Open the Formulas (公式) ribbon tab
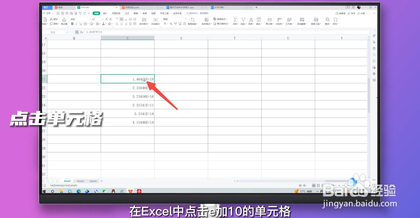 (x=127, y=13)
